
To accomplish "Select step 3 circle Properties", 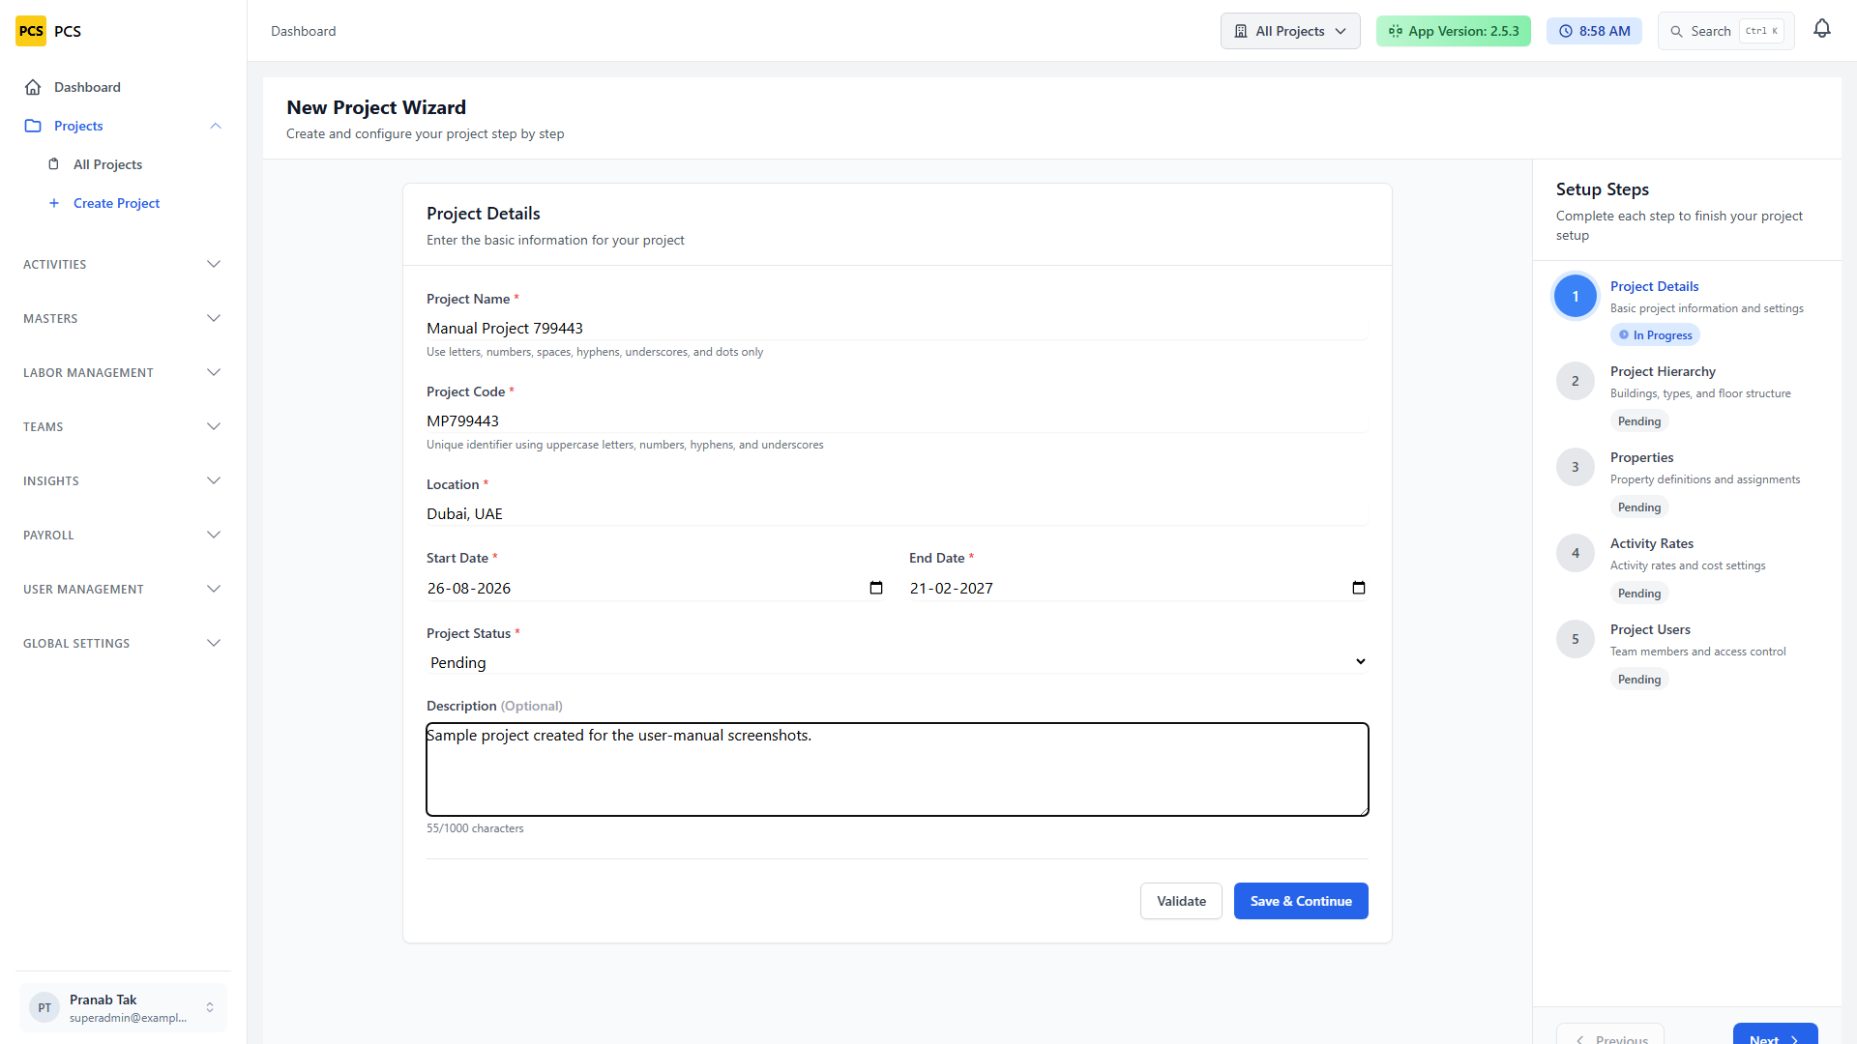I will point(1576,467).
